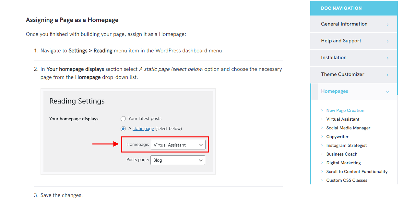Click the Business Coach nav link
Screen dimensions: 415x208
click(342, 154)
